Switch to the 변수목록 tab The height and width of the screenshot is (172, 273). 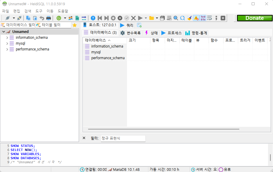click(x=131, y=33)
